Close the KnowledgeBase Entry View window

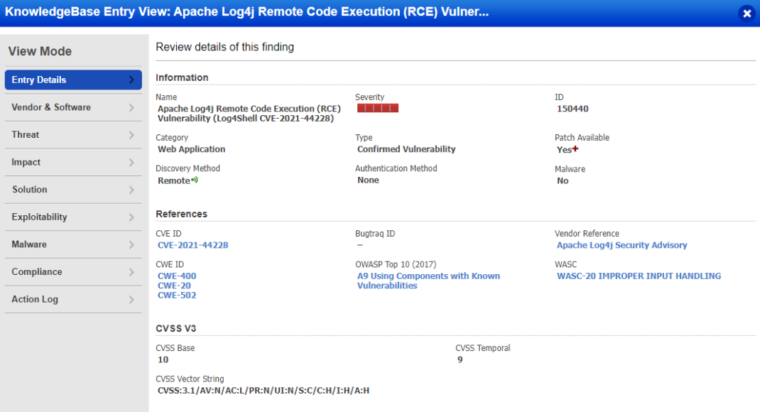point(747,13)
